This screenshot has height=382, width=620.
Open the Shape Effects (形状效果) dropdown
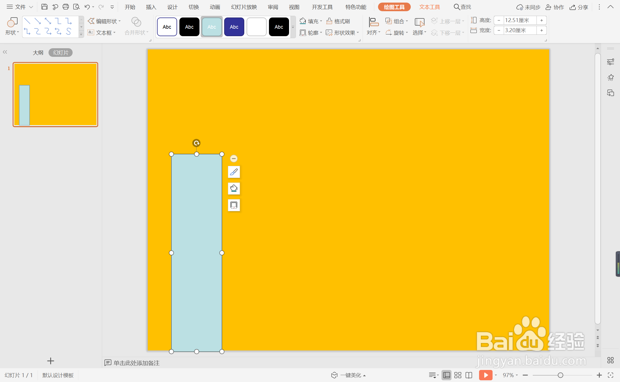click(x=358, y=33)
